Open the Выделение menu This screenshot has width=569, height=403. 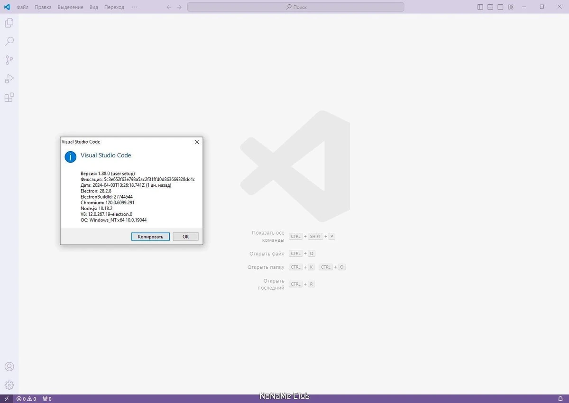pyautogui.click(x=71, y=7)
